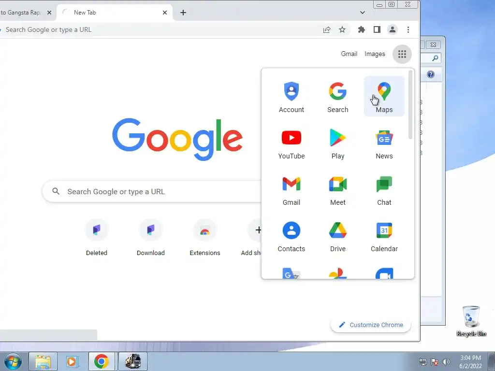Open the Chrome profile avatar menu
Viewport: 495px width, 371px height.
point(393,29)
